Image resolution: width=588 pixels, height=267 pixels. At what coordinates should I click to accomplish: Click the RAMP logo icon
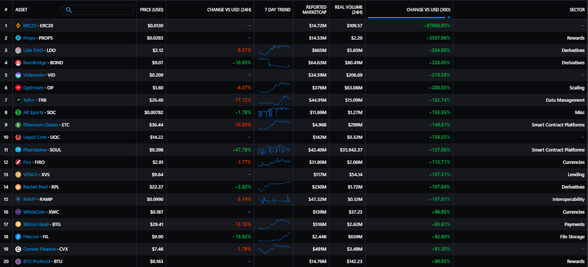point(18,199)
